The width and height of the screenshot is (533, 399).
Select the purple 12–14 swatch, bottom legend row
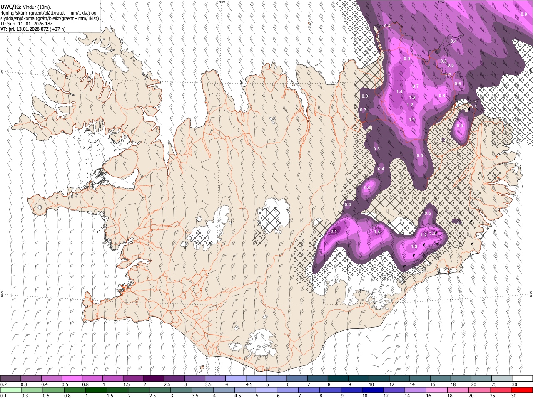coord(394,390)
